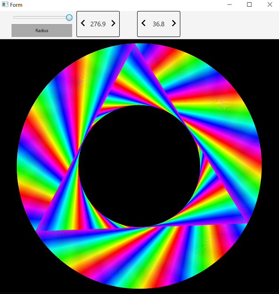279x294 pixels.
Task: Minimize the Form window
Action: 229,4
